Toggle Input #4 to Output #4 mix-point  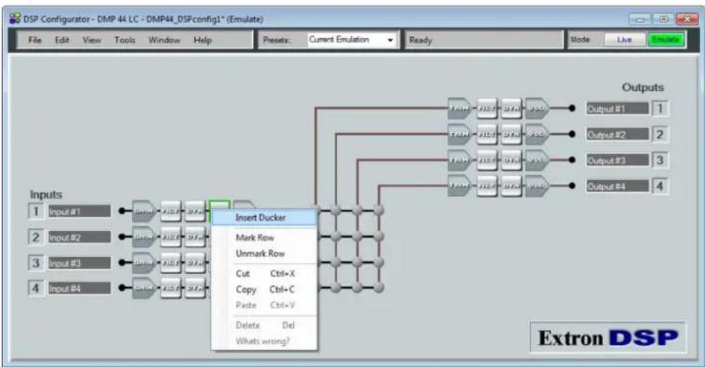click(x=379, y=287)
